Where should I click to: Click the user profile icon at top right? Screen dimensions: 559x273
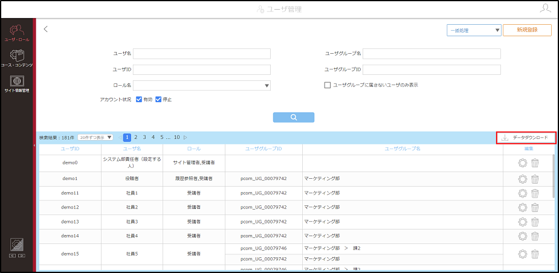pos(545,8)
